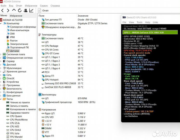180x140 pixels.
Task: Click the Up level arrow icon
Action: click(x=14, y=10)
